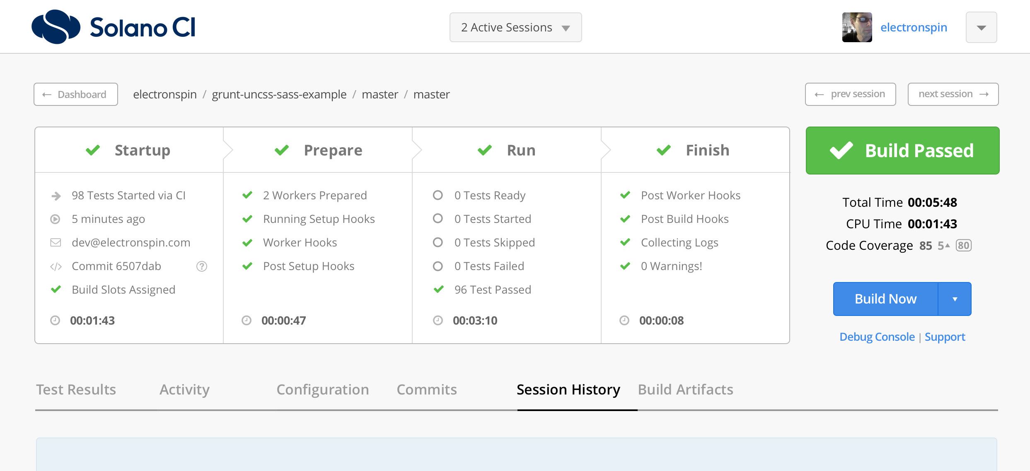Image resolution: width=1030 pixels, height=471 pixels.
Task: Click the clock icon beside Startup duration 00:01:43
Action: (x=55, y=320)
